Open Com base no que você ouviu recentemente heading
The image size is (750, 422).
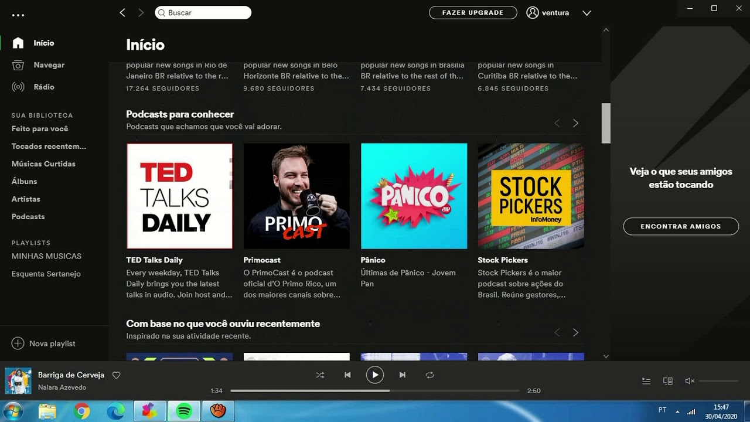coord(223,324)
